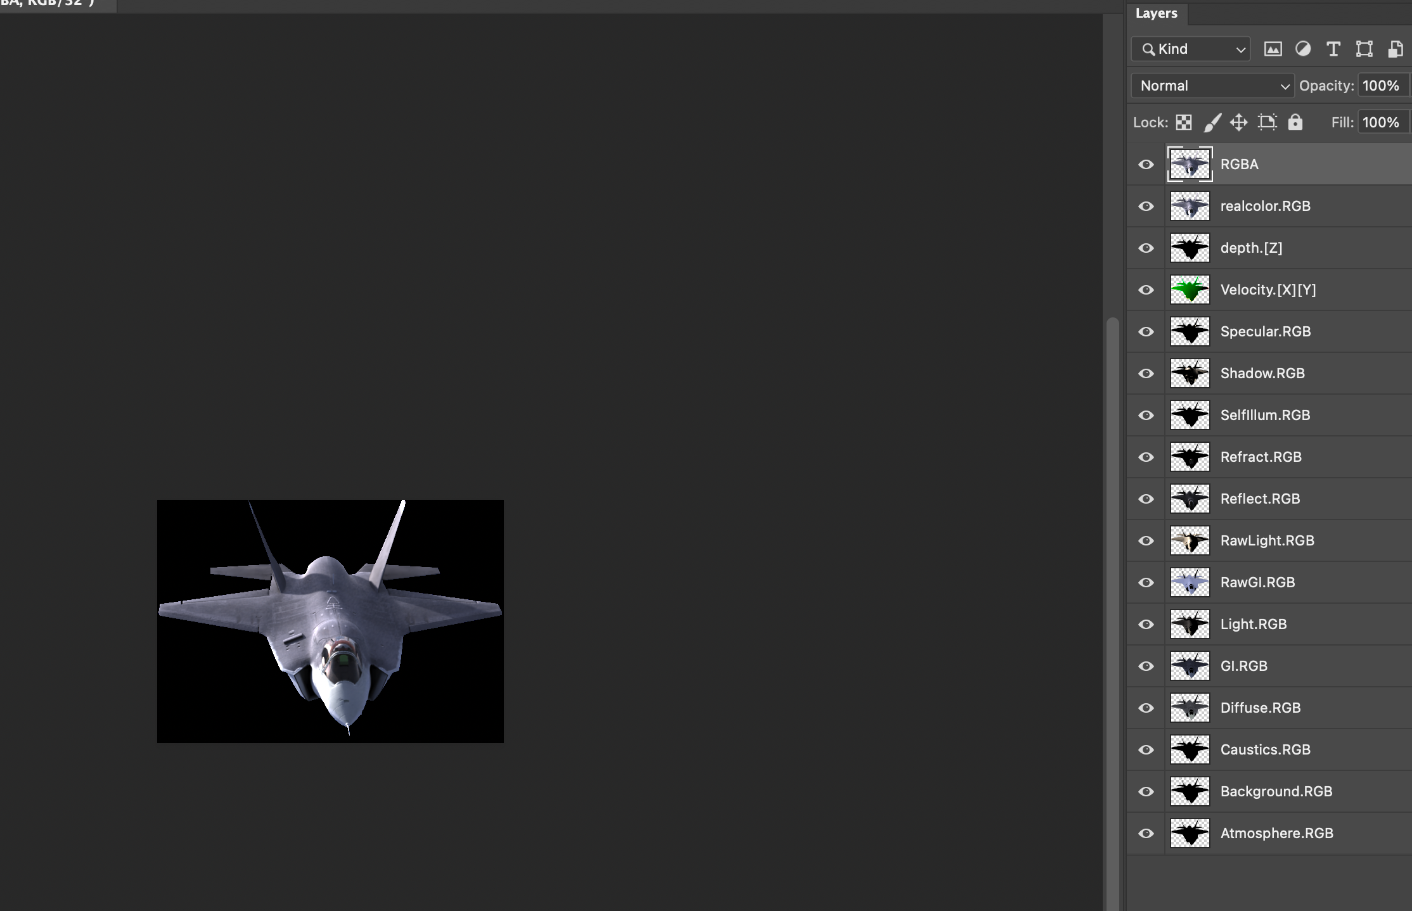The width and height of the screenshot is (1412, 911).
Task: Filter layers by shape layers icon
Action: pyautogui.click(x=1364, y=49)
